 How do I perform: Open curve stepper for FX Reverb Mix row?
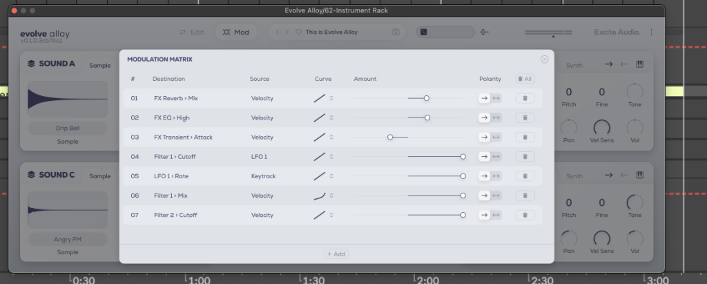pos(331,98)
